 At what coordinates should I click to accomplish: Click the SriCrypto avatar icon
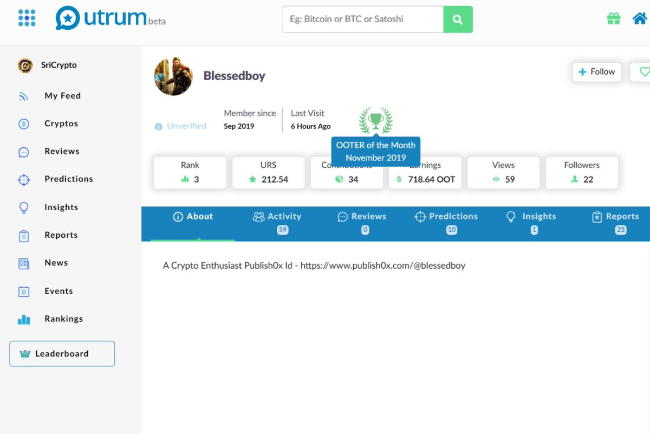point(25,66)
